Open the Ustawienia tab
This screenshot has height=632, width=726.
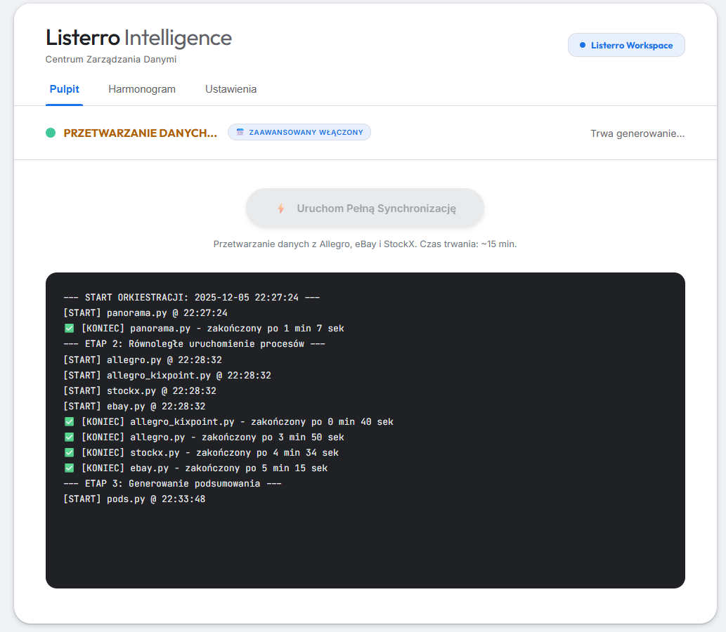[231, 90]
